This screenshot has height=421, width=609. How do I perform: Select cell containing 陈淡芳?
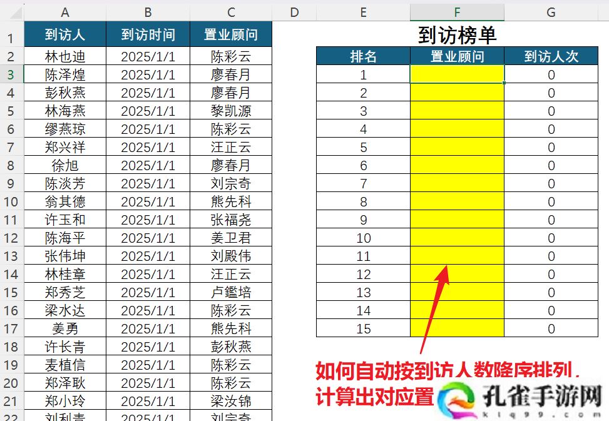[x=65, y=183]
